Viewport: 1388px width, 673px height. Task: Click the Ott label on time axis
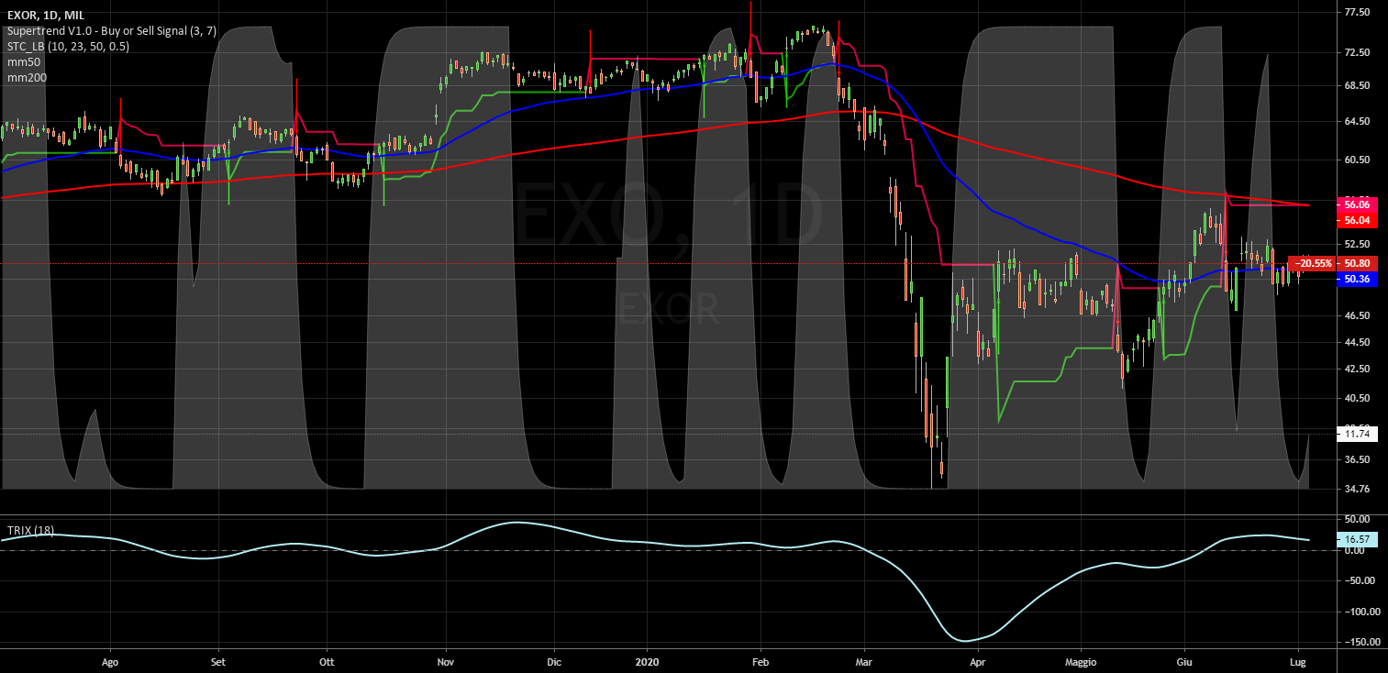(x=327, y=660)
